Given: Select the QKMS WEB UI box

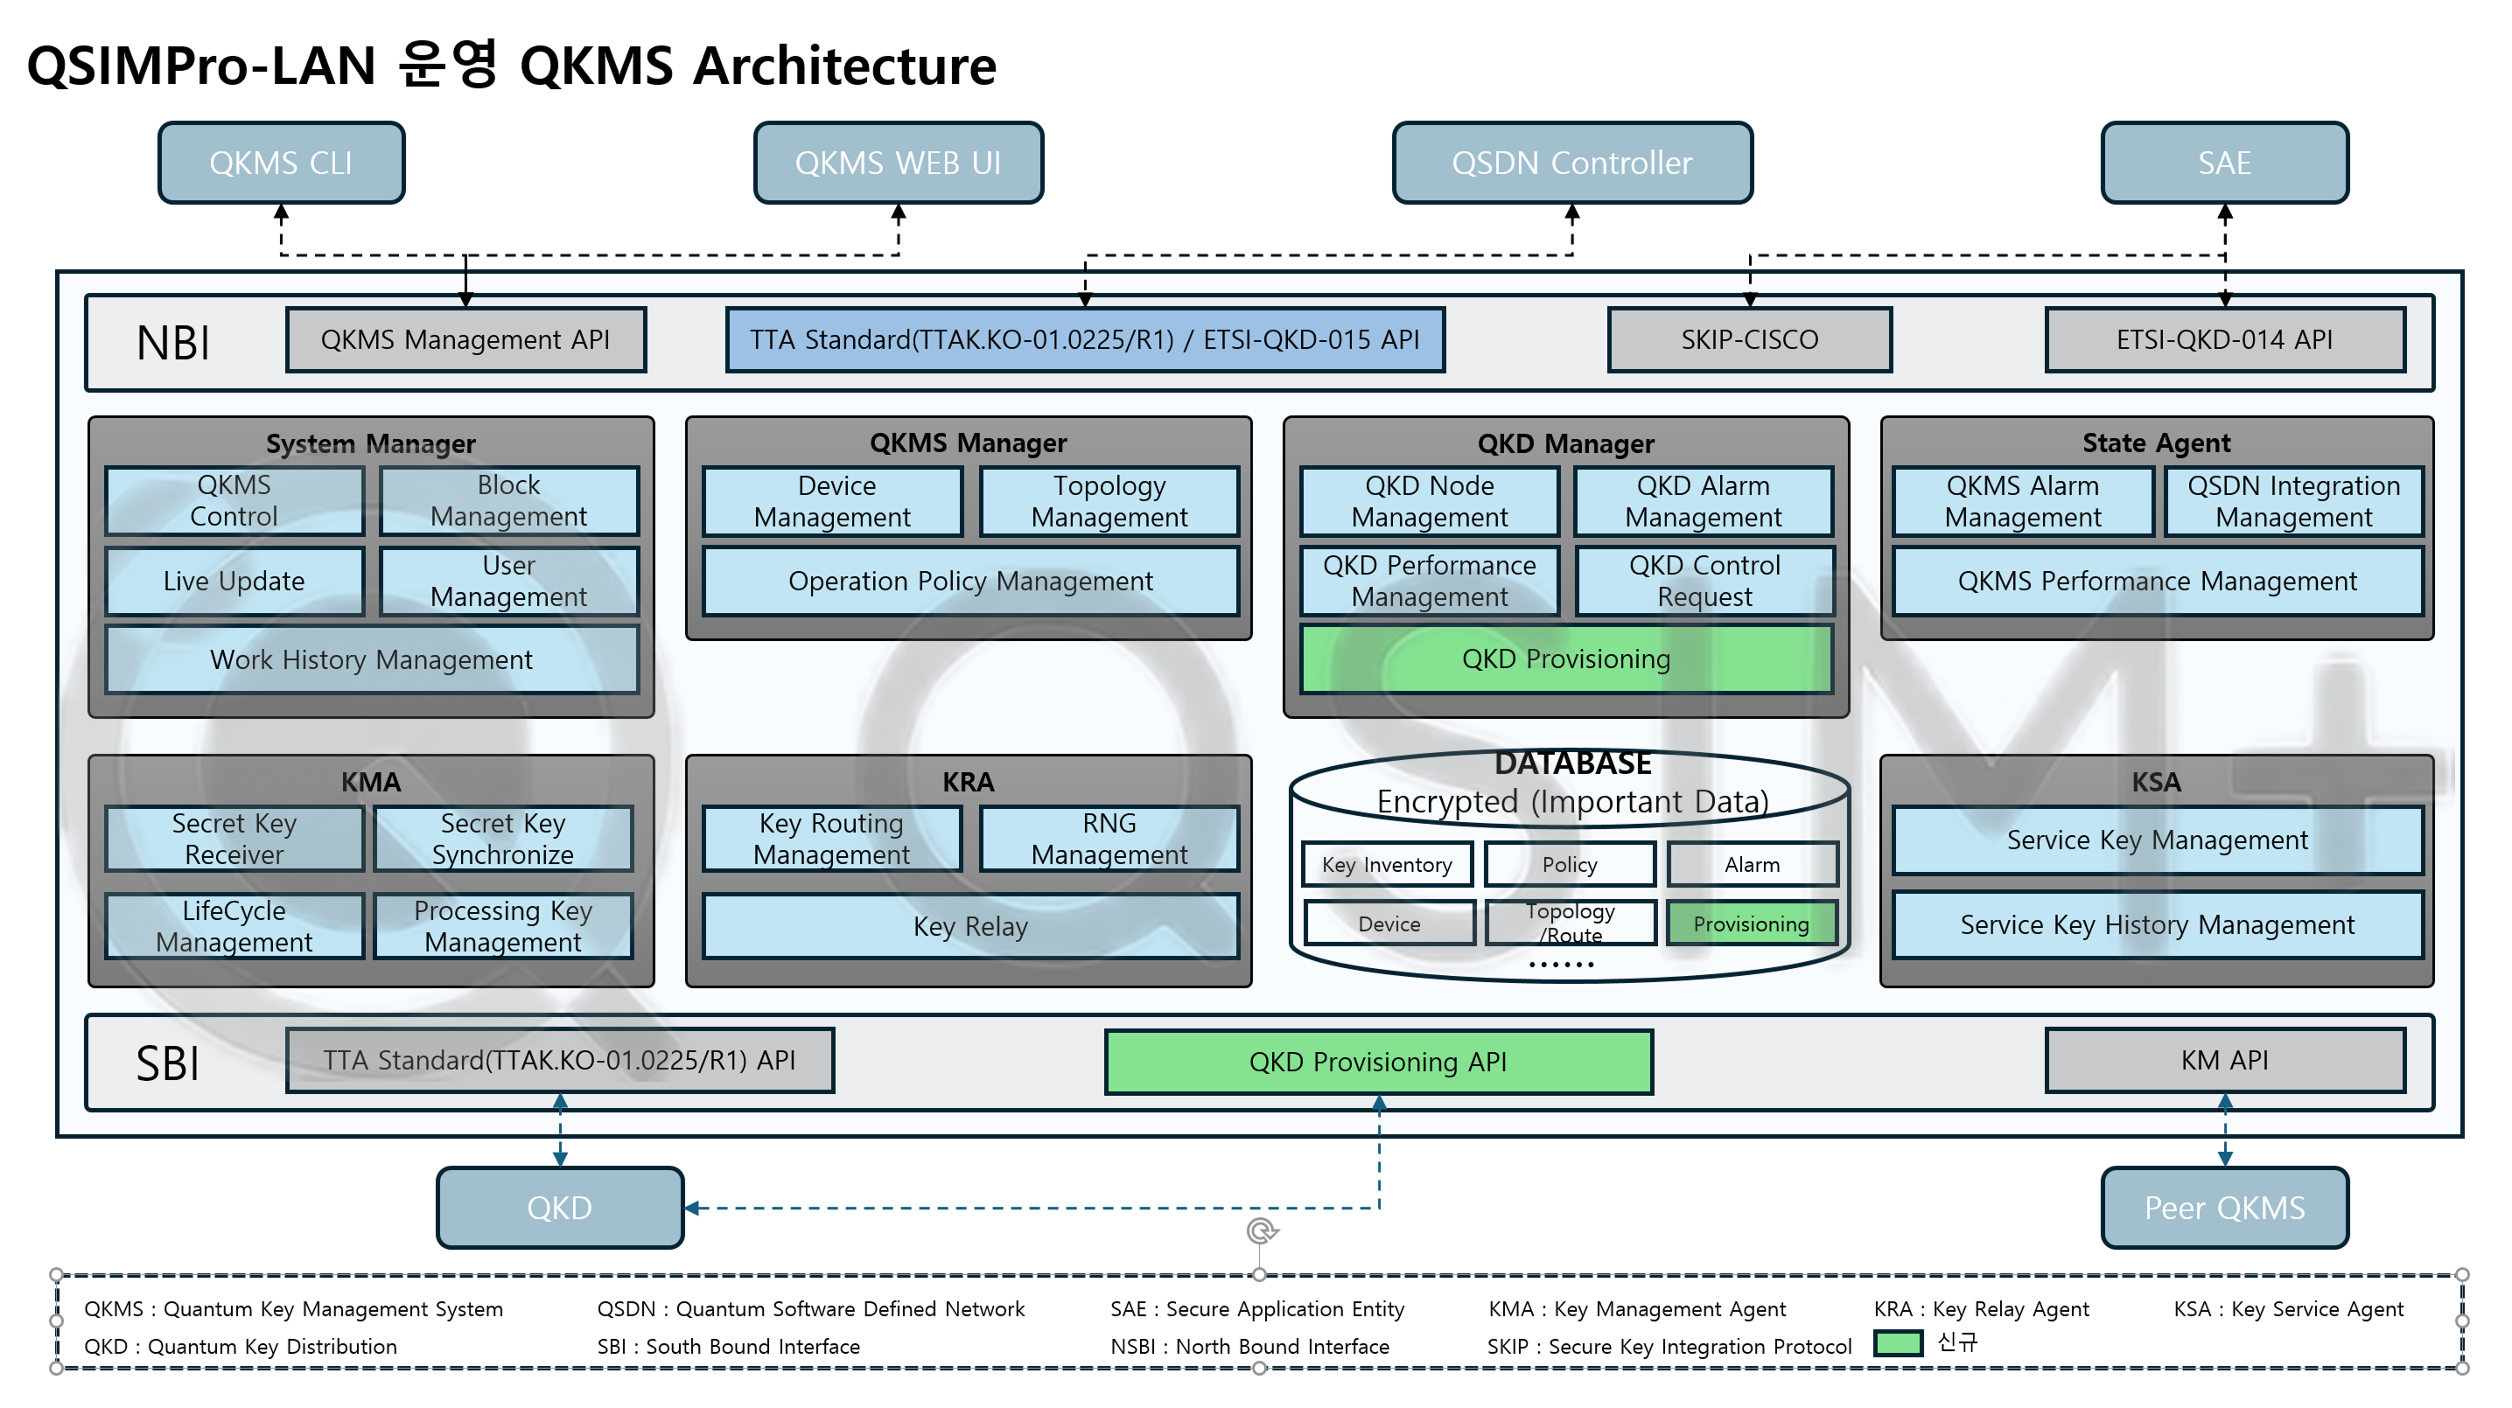Looking at the screenshot, I should pos(897,163).
